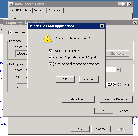Click the Location group label
The height and width of the screenshot is (136, 138).
15,41
